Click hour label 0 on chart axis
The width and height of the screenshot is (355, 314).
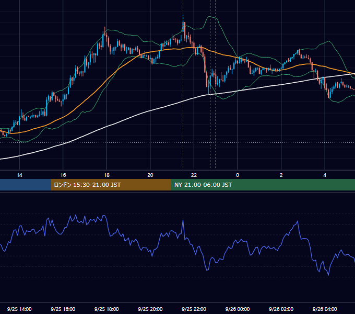[238, 175]
